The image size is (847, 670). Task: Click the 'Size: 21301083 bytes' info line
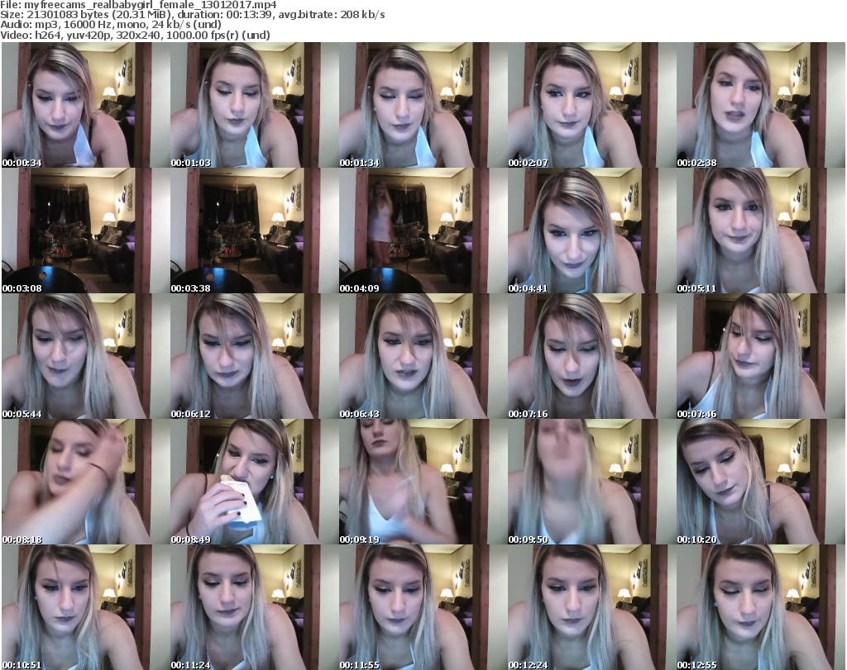pos(192,15)
